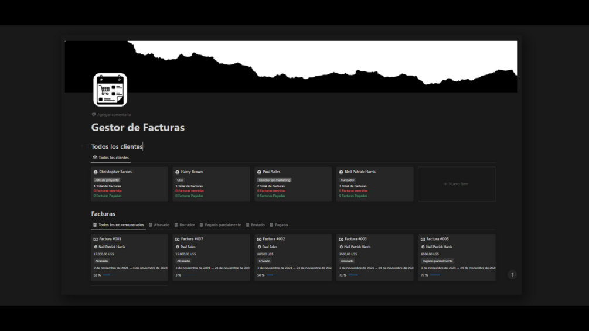Click the 3500.00 US$ amount
589x331 pixels.
[x=348, y=254]
